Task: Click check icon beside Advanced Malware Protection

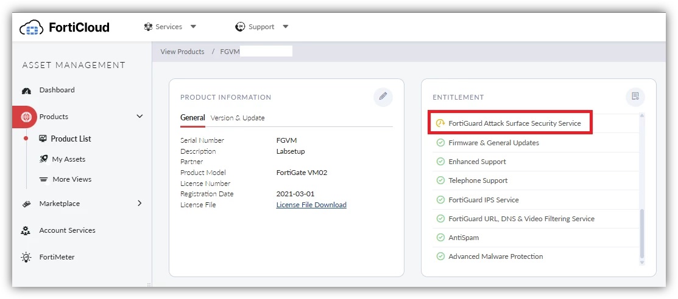Action: pyautogui.click(x=440, y=256)
